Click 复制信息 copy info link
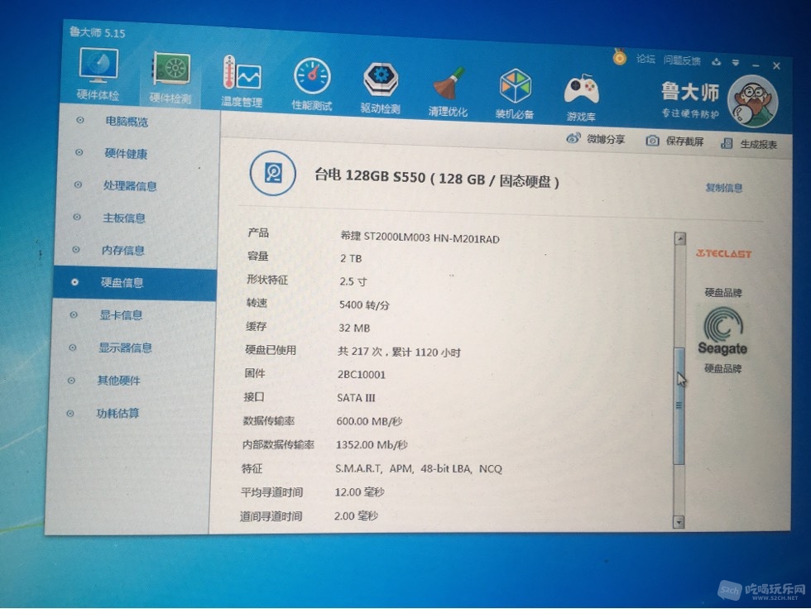This screenshot has height=609, width=811. (724, 188)
